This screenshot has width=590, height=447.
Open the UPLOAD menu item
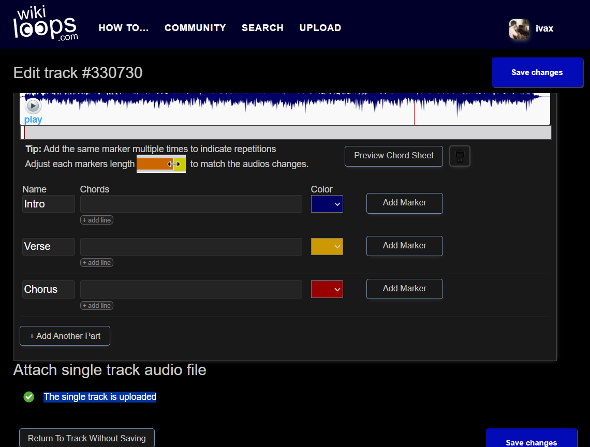(x=320, y=28)
